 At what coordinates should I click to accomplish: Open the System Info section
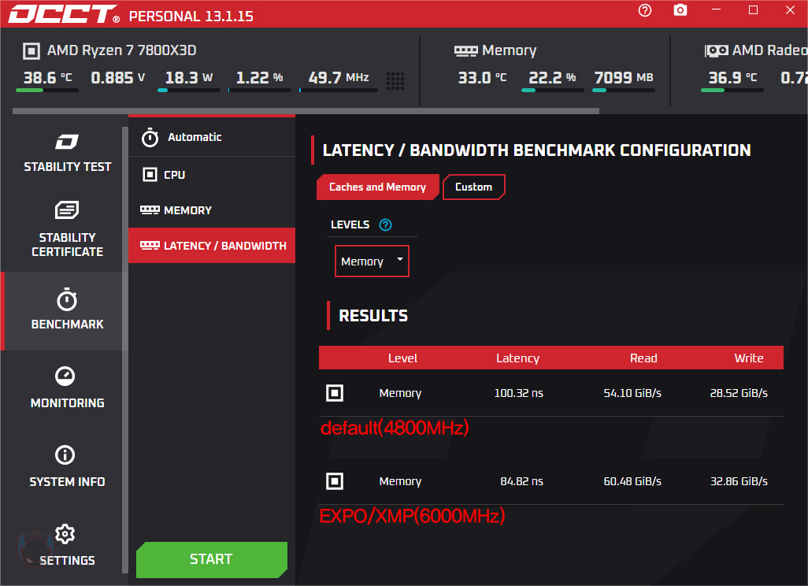point(67,466)
